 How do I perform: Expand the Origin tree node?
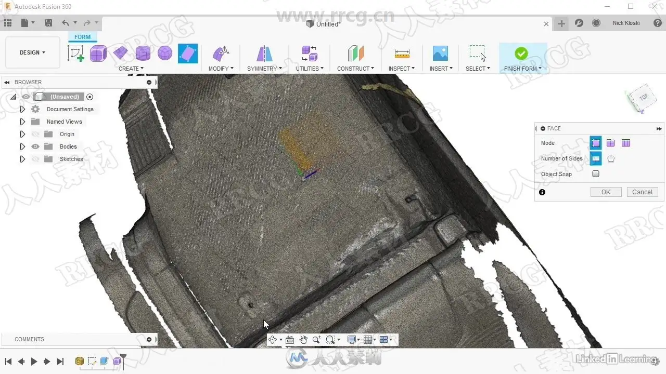22,134
